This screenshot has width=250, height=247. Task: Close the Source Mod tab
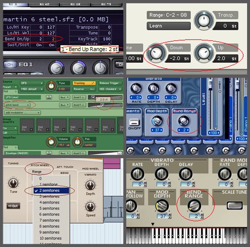(16, 92)
